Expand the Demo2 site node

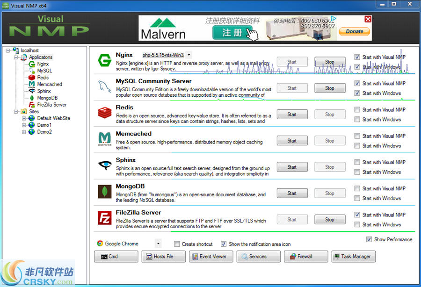pyautogui.click(x=24, y=132)
